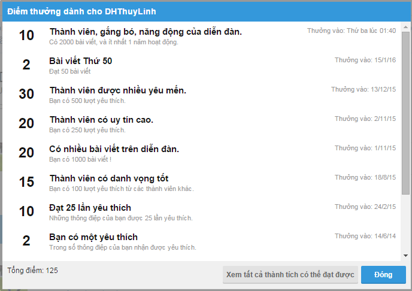Click the vertical scrollbar thumb
412x291 pixels.
(405, 113)
